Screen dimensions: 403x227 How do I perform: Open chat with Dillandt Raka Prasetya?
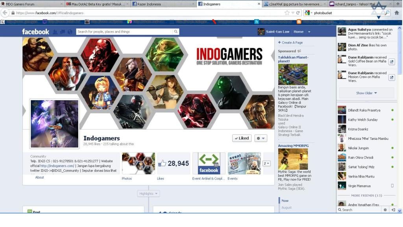point(366,110)
